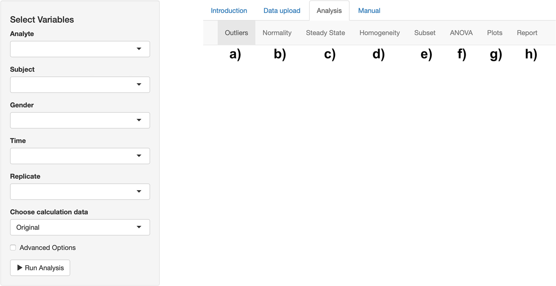Screen dimensions: 556x286
Task: View the Homogeneity results tab
Action: coord(379,32)
